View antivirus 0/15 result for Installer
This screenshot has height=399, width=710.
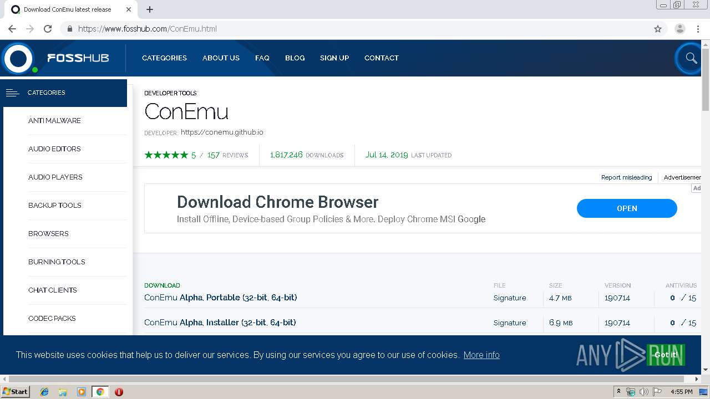[683, 323]
